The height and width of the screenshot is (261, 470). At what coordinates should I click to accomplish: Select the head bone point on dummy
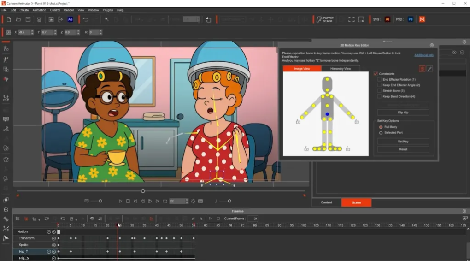[327, 79]
